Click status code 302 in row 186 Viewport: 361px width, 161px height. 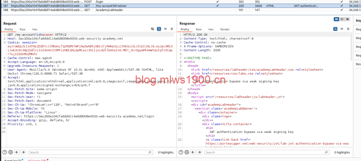coord(241,2)
